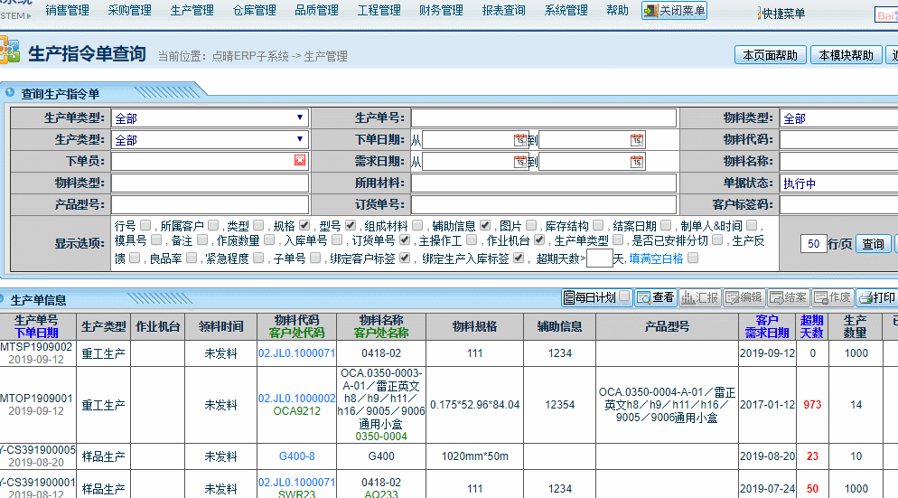Image resolution: width=898 pixels, height=498 pixels.
Task: Enable the 图片 display option checkbox
Action: 530,225
